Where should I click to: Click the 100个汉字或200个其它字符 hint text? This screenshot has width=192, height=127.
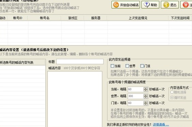point(82,68)
